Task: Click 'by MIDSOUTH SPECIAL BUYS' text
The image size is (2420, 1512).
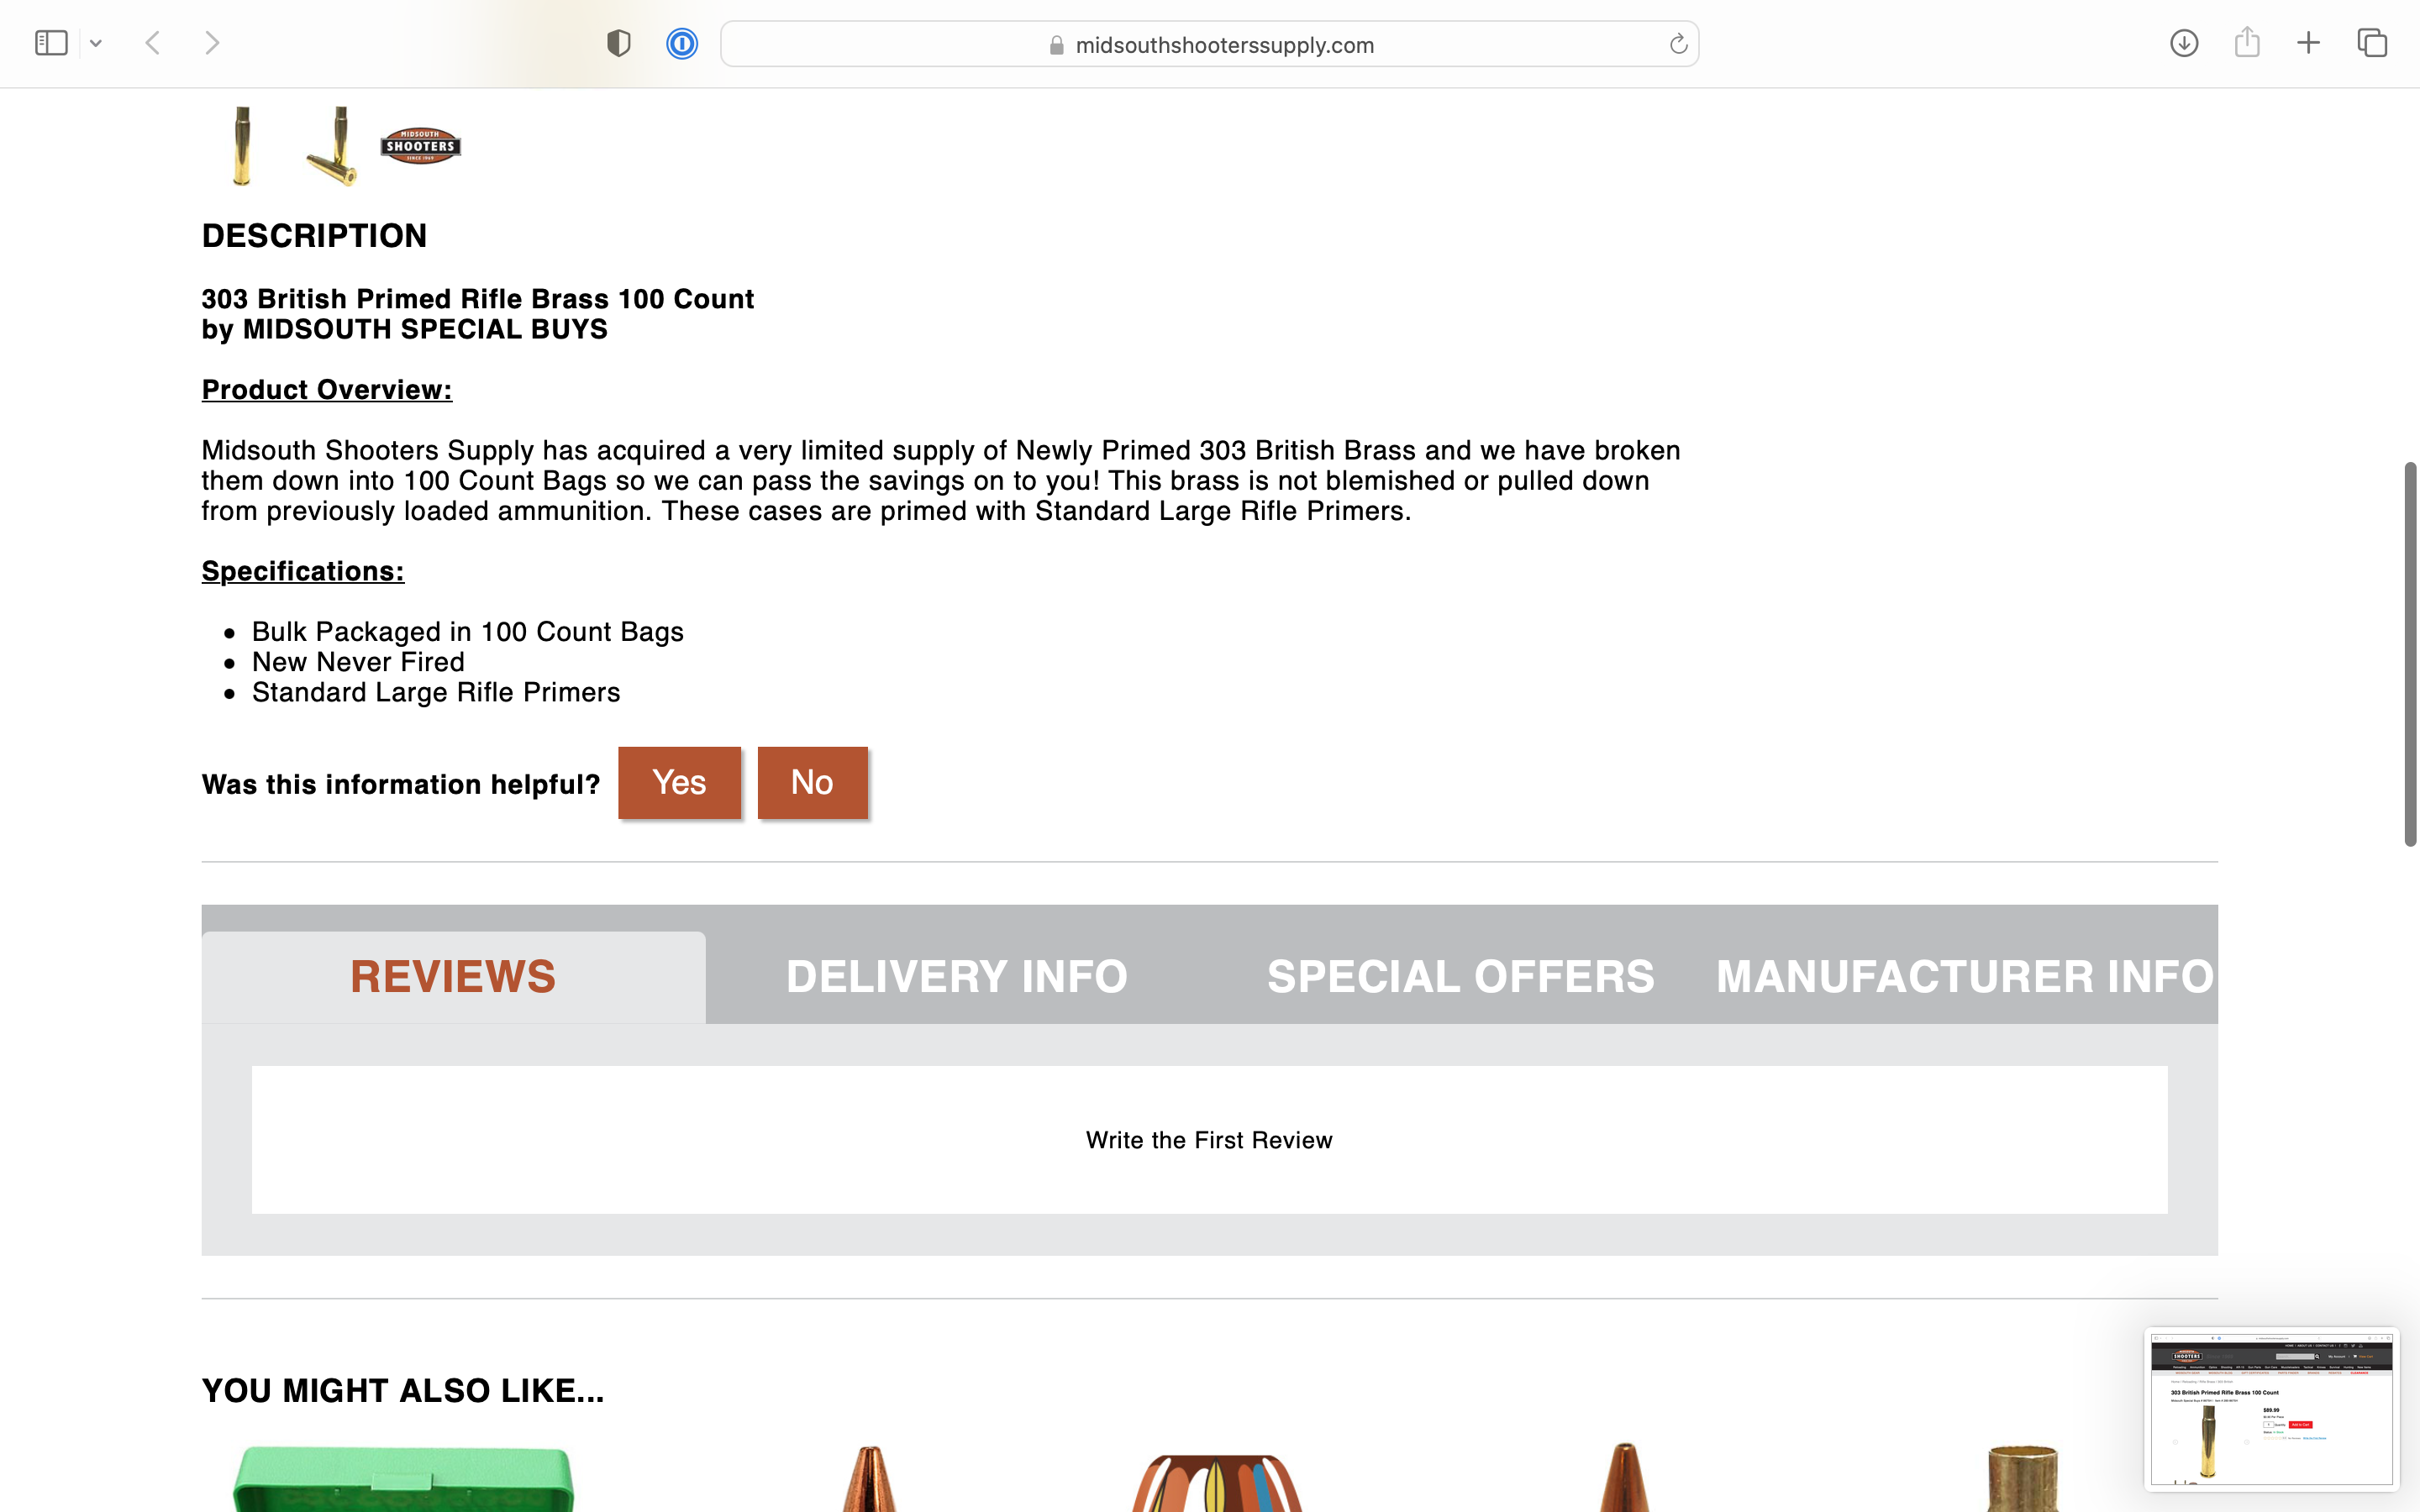Action: click(x=405, y=329)
